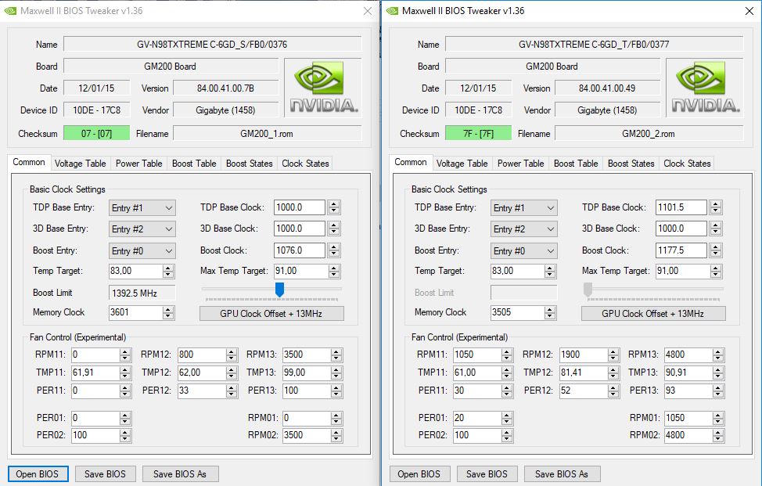Screen dimensions: 762x486
Task: Click the 3D Base Clock stepper in the left window
Action: tap(334, 229)
